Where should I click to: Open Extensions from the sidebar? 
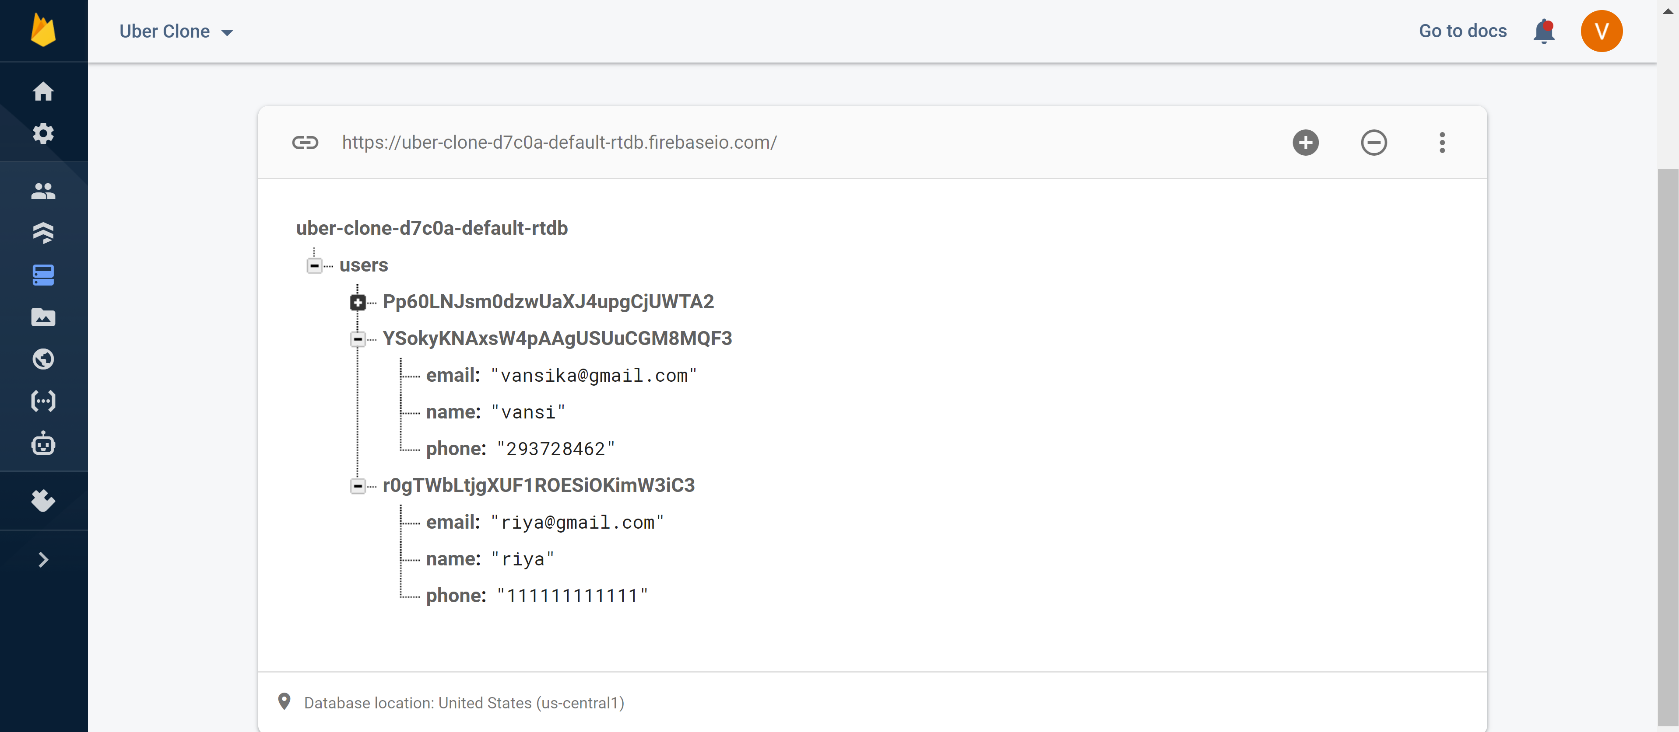pos(43,500)
